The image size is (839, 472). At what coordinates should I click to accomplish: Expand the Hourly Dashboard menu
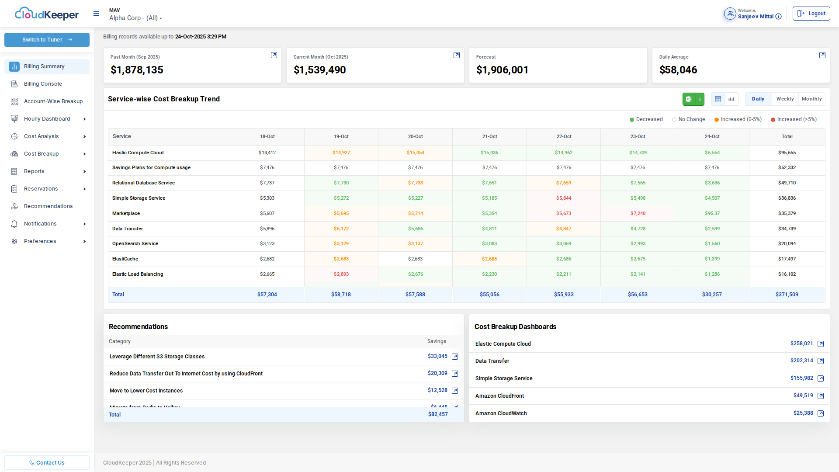(x=47, y=119)
